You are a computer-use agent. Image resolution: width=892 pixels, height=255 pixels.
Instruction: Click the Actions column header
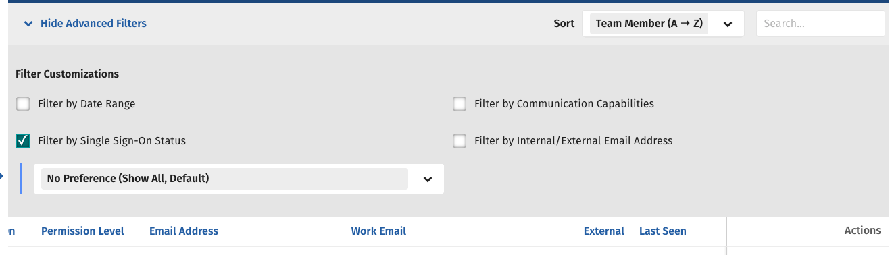(863, 231)
